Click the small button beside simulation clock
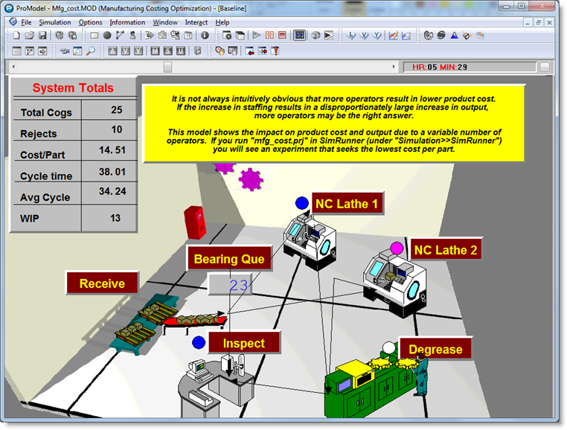The width and height of the screenshot is (567, 430). [545, 67]
